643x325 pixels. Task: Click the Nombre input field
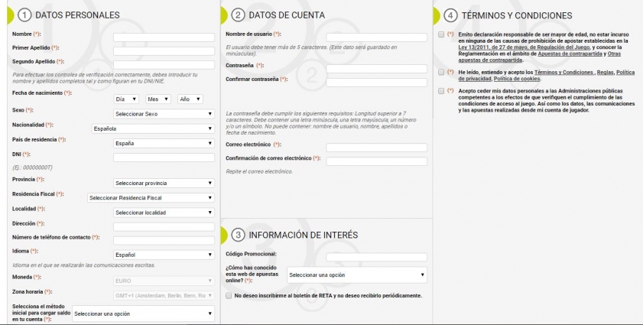click(x=164, y=37)
